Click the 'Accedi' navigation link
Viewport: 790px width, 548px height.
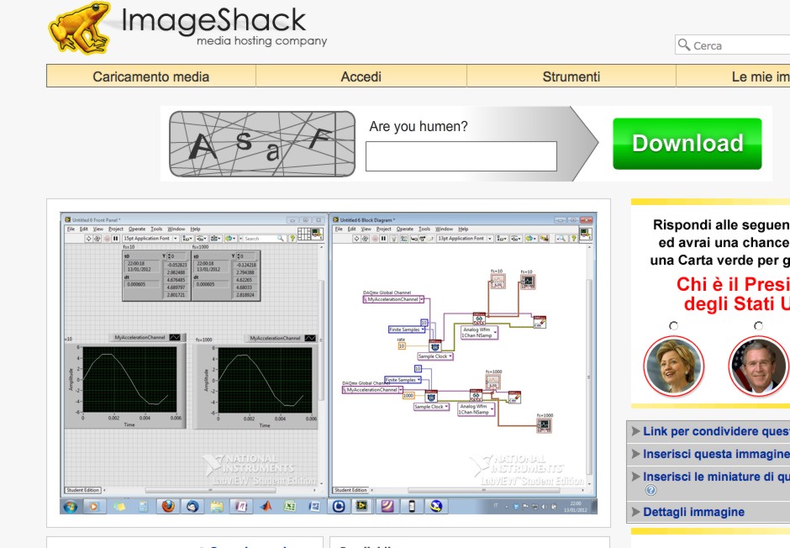pyautogui.click(x=361, y=76)
